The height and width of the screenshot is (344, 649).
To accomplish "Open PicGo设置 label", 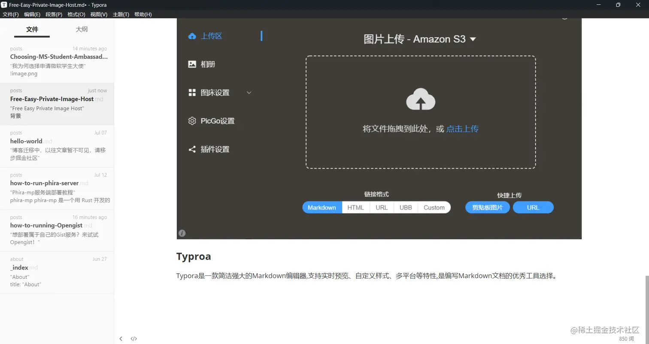I will click(x=218, y=121).
